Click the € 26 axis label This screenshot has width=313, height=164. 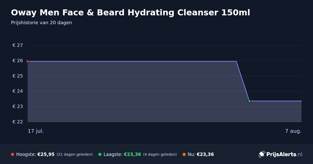[x=18, y=61]
